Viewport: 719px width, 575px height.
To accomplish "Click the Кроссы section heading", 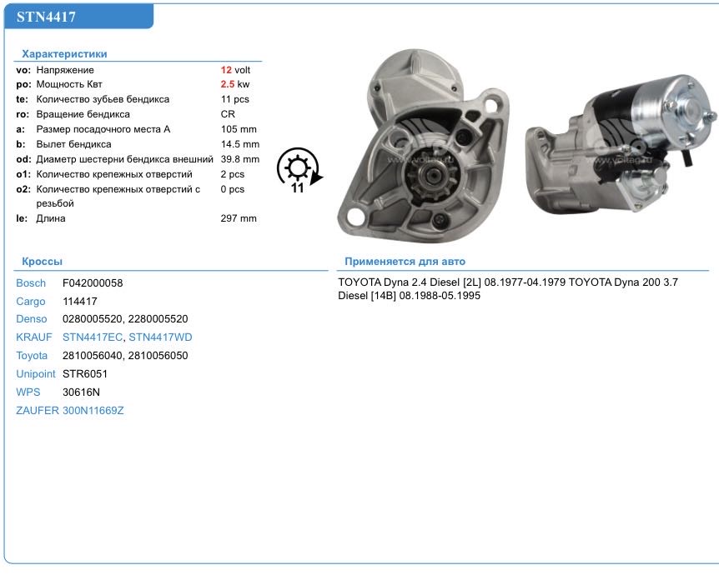I will pyautogui.click(x=42, y=262).
